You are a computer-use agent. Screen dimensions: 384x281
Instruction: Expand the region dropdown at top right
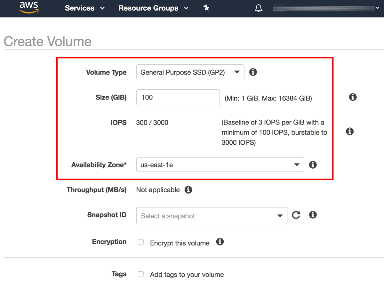point(378,8)
